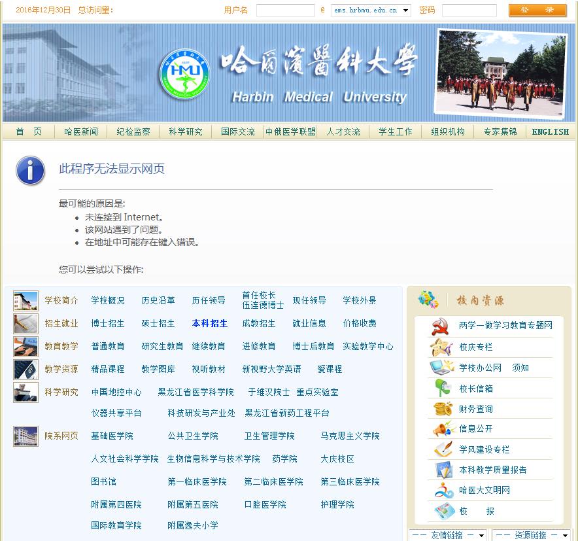This screenshot has height=541, width=578.
Task: Open the 首页 navigation tab
Action: coord(29,131)
